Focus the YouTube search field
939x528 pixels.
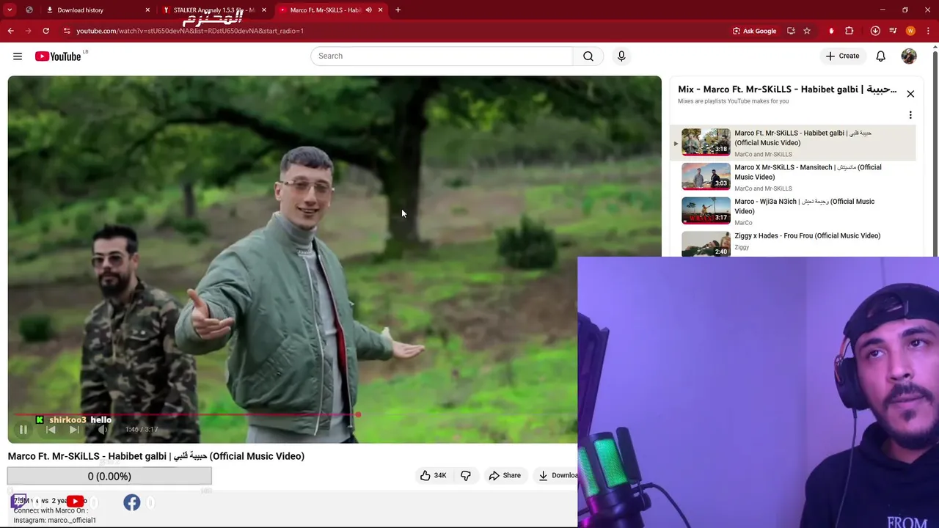tap(442, 56)
